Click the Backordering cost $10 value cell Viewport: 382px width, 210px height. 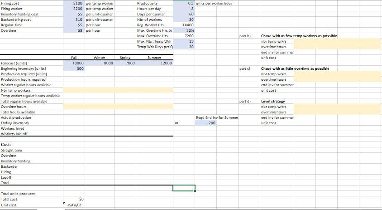tap(74, 20)
